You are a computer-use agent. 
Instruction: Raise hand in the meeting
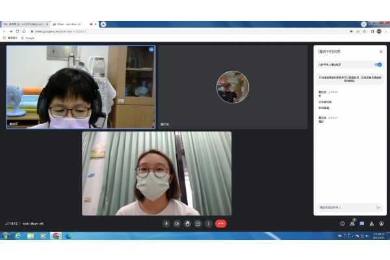point(187,224)
